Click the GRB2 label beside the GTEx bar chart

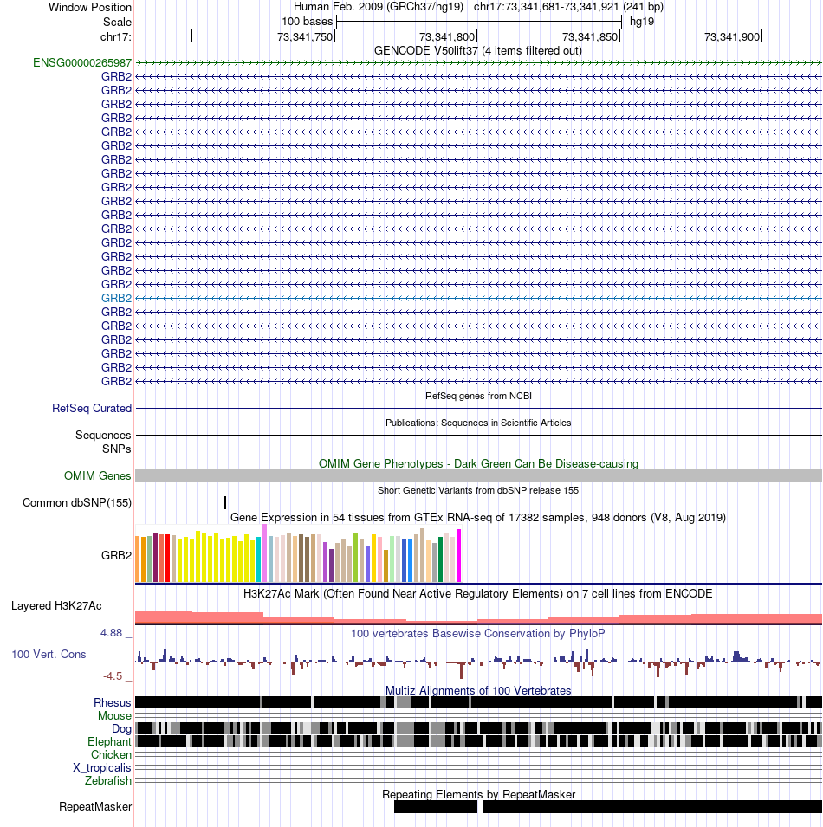tap(117, 555)
